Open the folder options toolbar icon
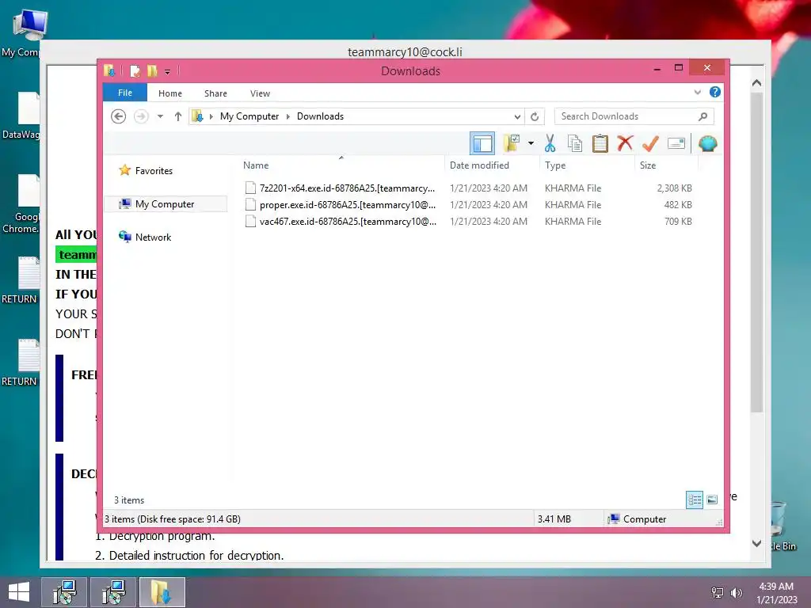811x608 pixels. 512,143
